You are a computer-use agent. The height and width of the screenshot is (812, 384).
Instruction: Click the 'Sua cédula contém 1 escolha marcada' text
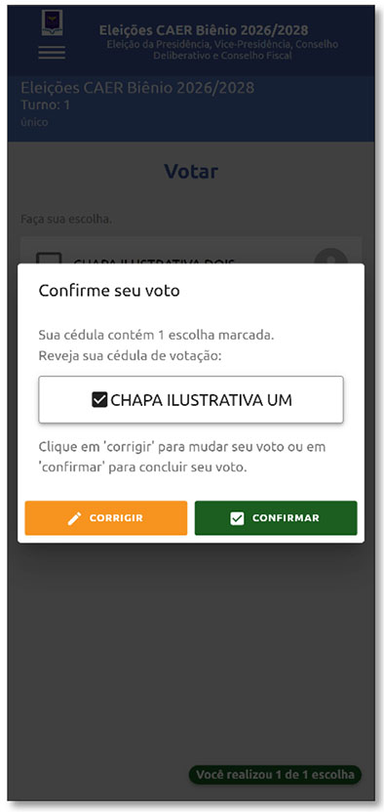156,335
